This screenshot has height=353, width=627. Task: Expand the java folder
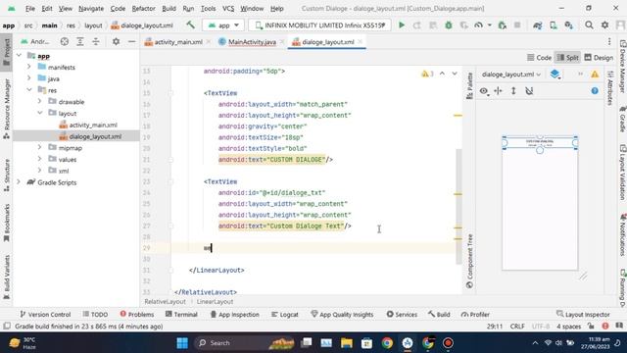point(29,78)
